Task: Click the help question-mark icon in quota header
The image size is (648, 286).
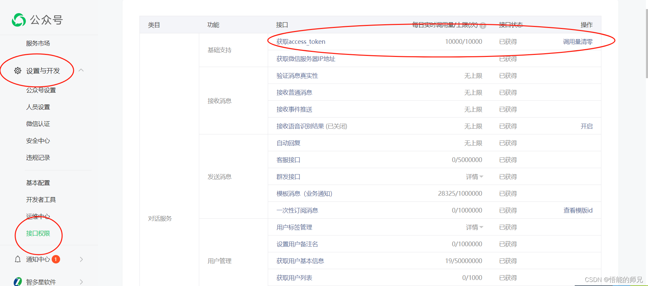Action: coord(483,26)
